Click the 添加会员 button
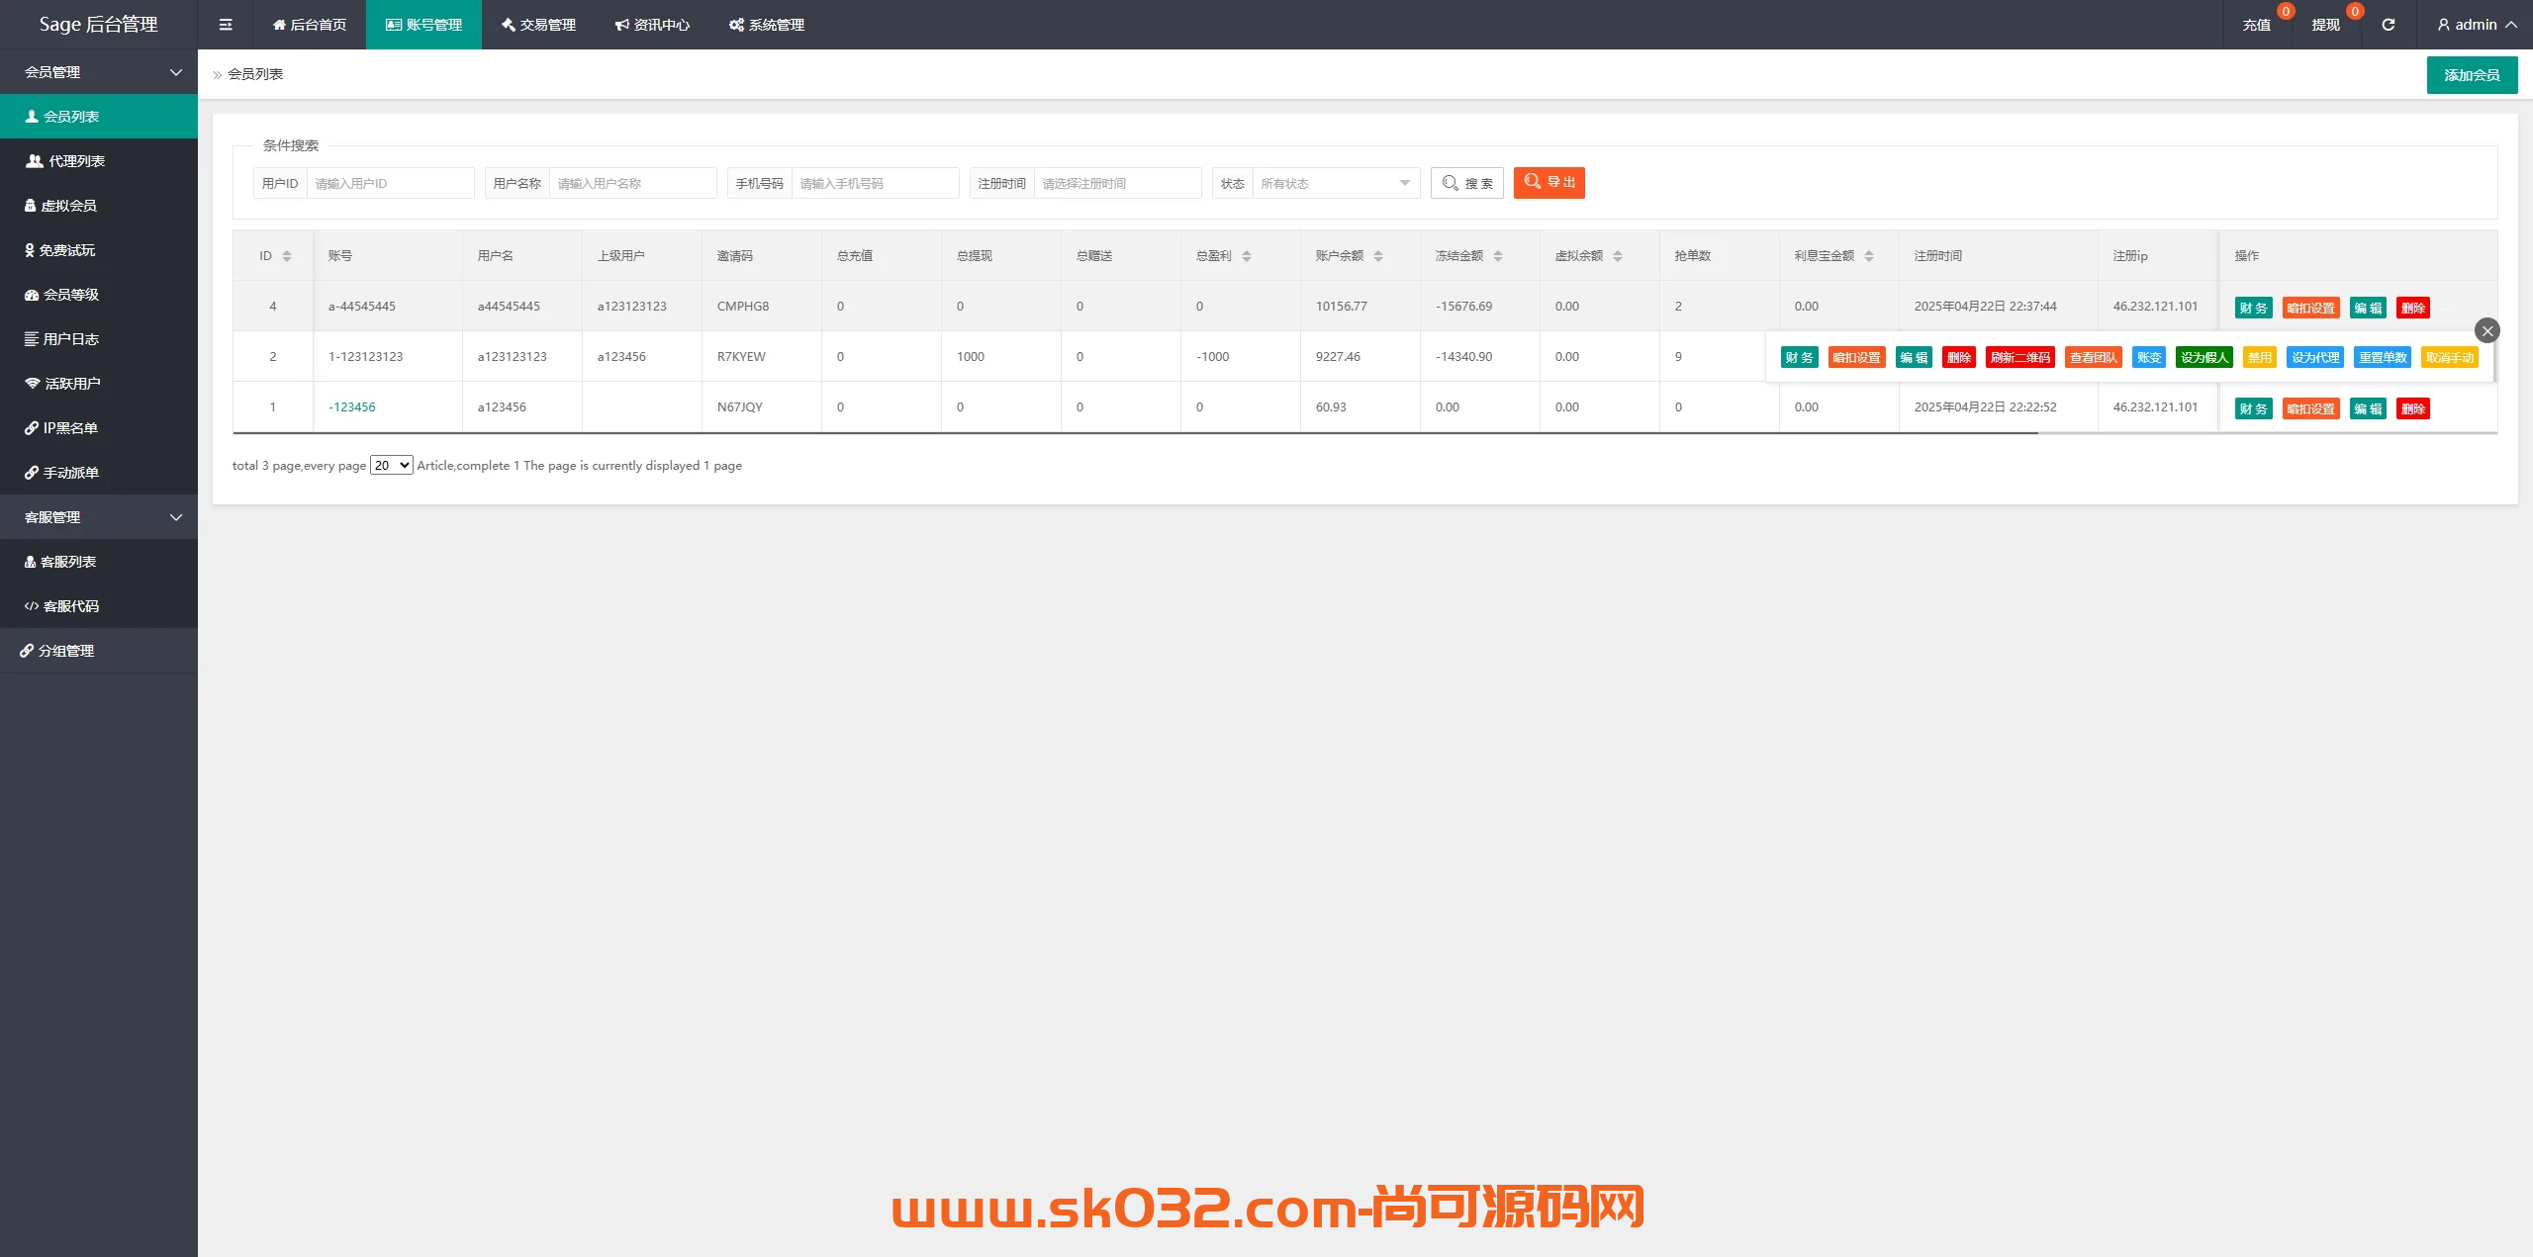The image size is (2533, 1257). pyautogui.click(x=2472, y=74)
